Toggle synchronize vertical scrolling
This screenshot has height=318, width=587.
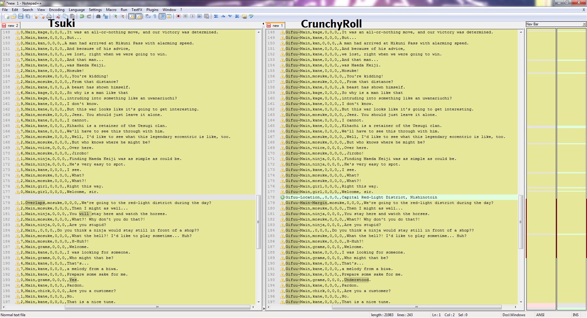[x=131, y=17]
